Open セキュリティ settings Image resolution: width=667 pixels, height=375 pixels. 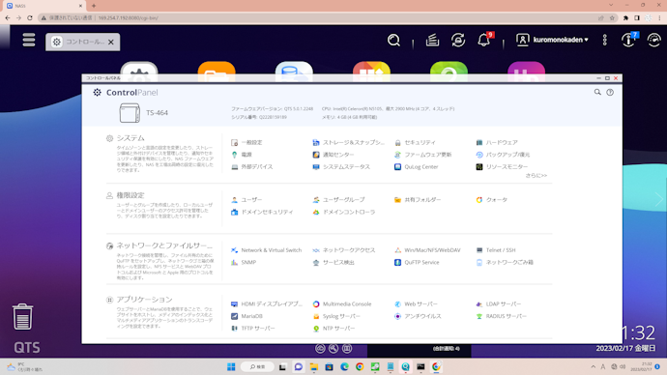coord(415,142)
